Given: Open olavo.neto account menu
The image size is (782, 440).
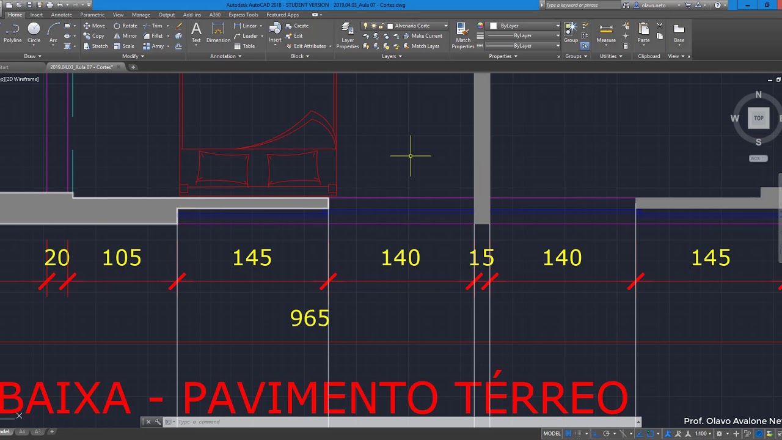Looking at the screenshot, I should click(657, 5).
